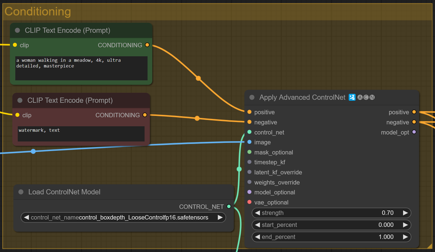This screenshot has height=252, width=435.
Task: Click the 'C' badge on Apply Advanced ControlNet
Action: tap(366, 97)
